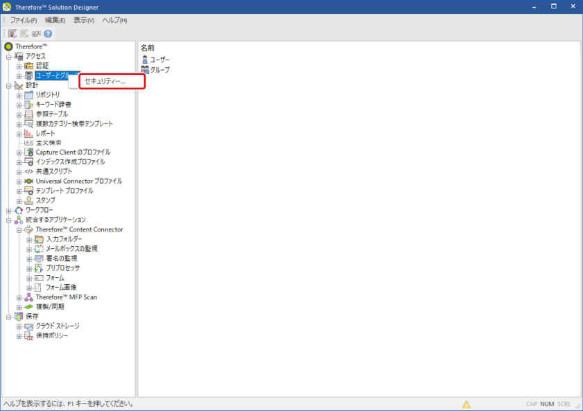Screen dimensions: 583x411
Task: Click the グループ icon in right pane
Action: (x=145, y=70)
